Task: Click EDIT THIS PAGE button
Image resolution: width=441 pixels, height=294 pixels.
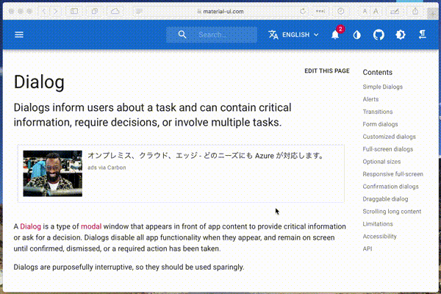Action: 327,71
